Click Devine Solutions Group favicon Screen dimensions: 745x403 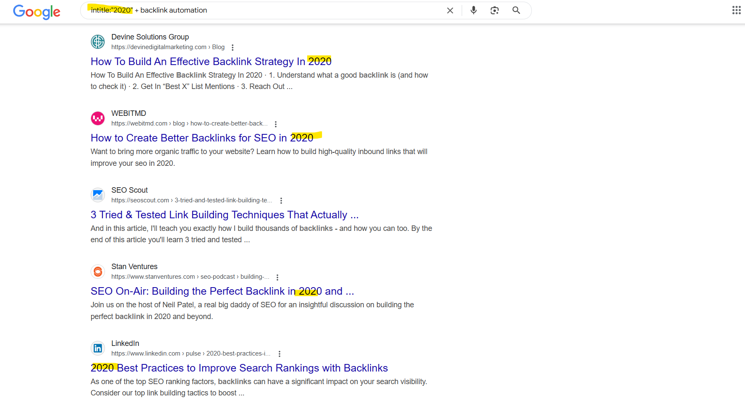(98, 42)
